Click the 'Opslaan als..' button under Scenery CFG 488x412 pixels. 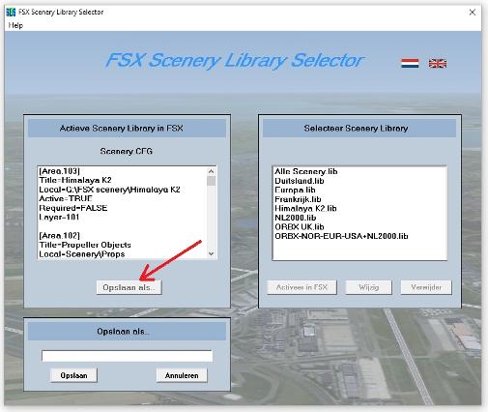[x=129, y=287]
